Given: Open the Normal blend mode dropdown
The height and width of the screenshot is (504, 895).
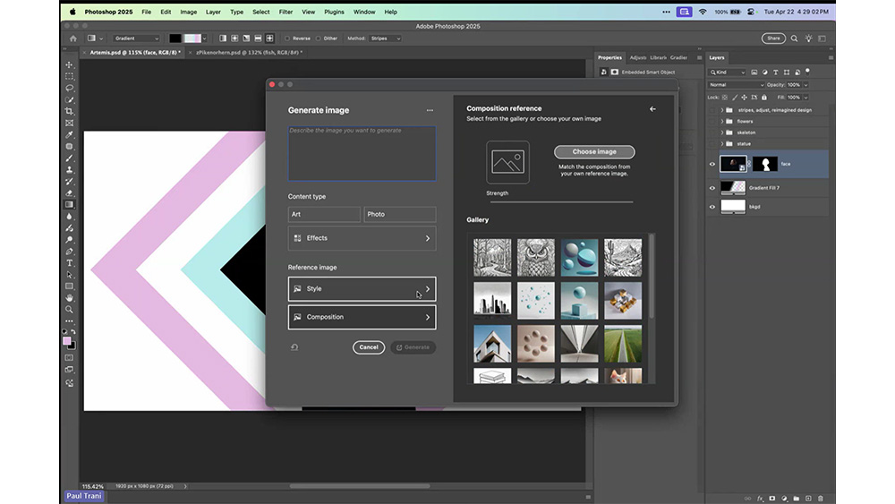Looking at the screenshot, I should [736, 84].
